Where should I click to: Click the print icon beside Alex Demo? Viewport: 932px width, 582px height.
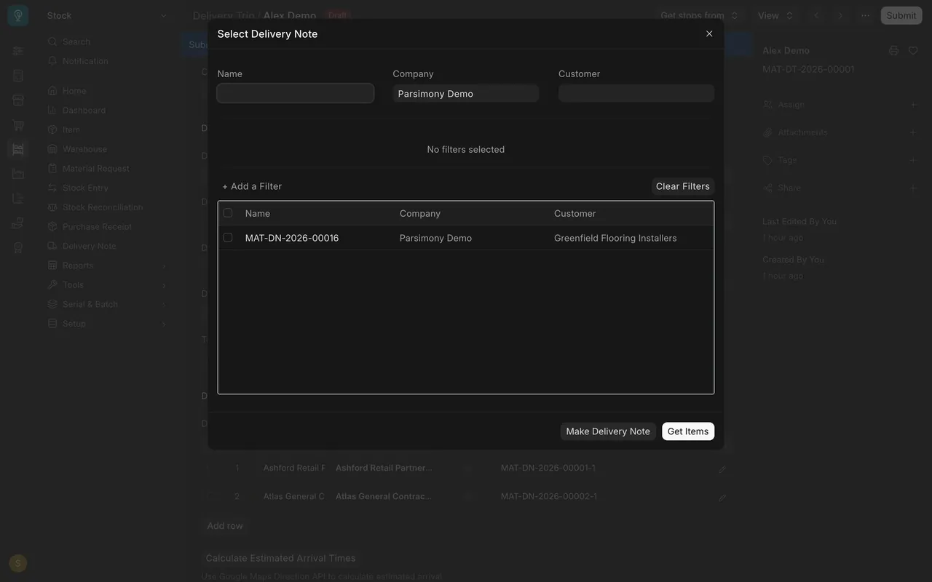(x=894, y=50)
